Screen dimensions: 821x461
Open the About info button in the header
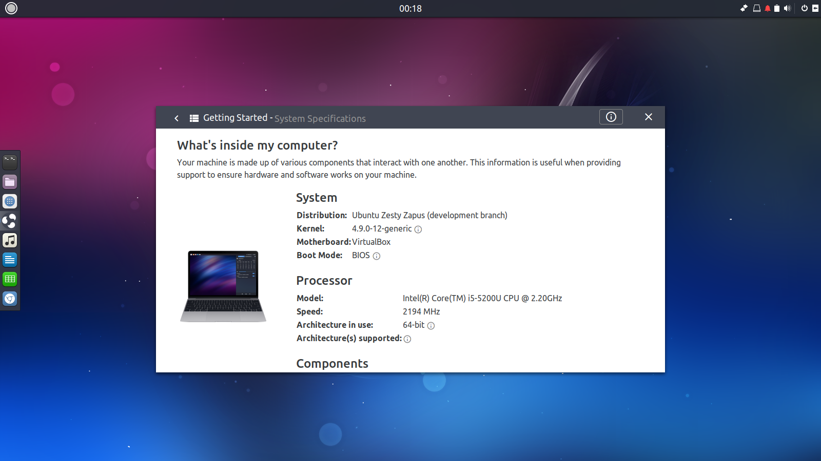point(611,117)
